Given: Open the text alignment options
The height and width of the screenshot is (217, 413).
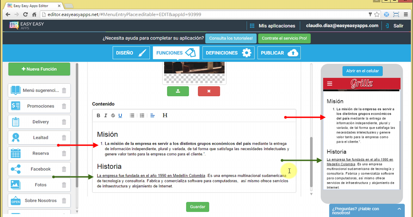Looking at the screenshot, I should click(153, 115).
